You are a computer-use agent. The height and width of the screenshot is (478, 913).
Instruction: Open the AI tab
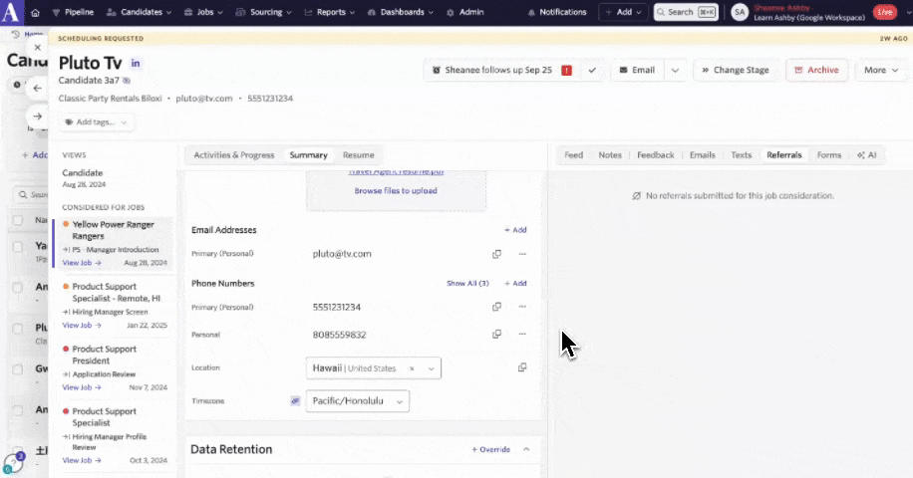tap(866, 155)
